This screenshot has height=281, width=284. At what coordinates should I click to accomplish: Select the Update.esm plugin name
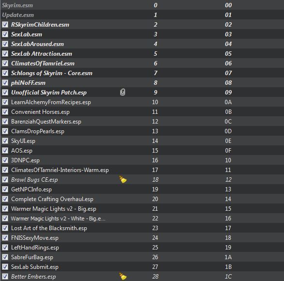tap(18, 15)
